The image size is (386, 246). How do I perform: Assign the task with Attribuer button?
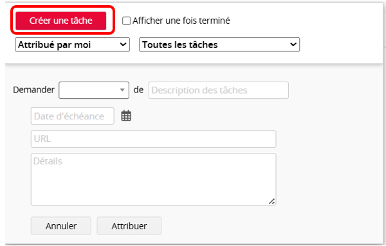pos(129,226)
